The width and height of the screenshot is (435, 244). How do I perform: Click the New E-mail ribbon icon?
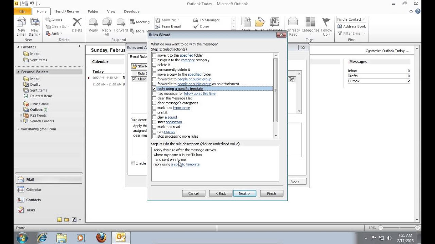click(x=21, y=27)
